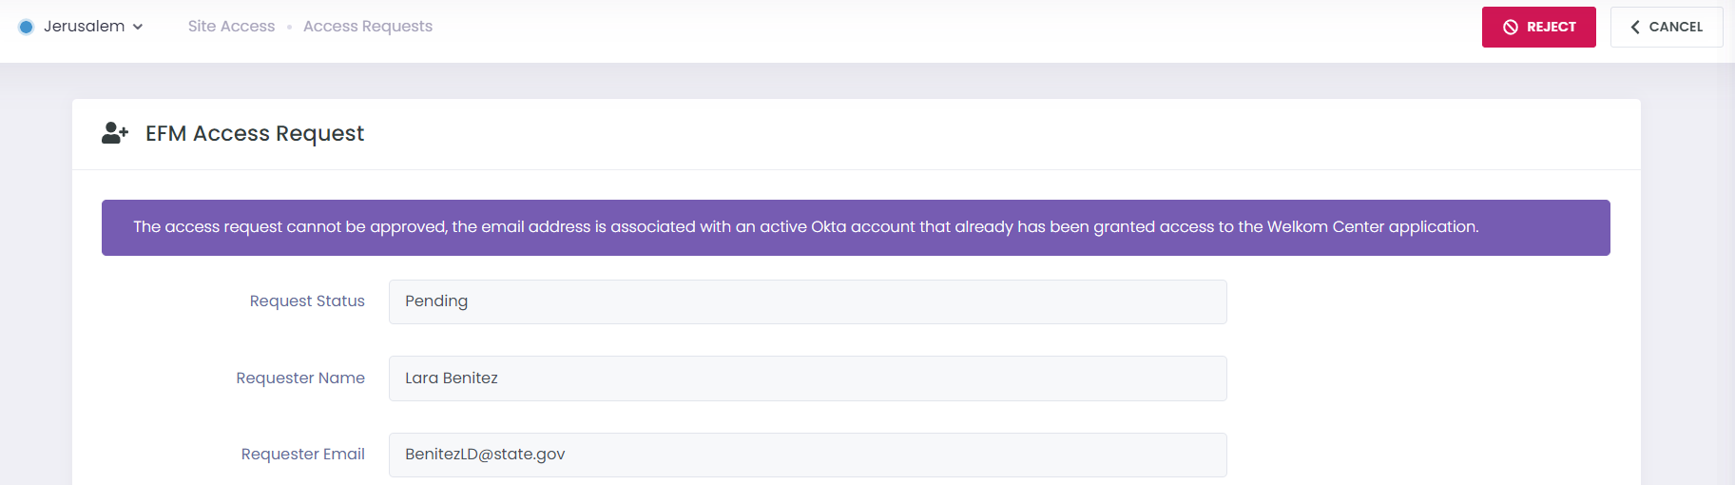Go to the Site Access breadcrumb
This screenshot has width=1735, height=485.
(x=231, y=27)
